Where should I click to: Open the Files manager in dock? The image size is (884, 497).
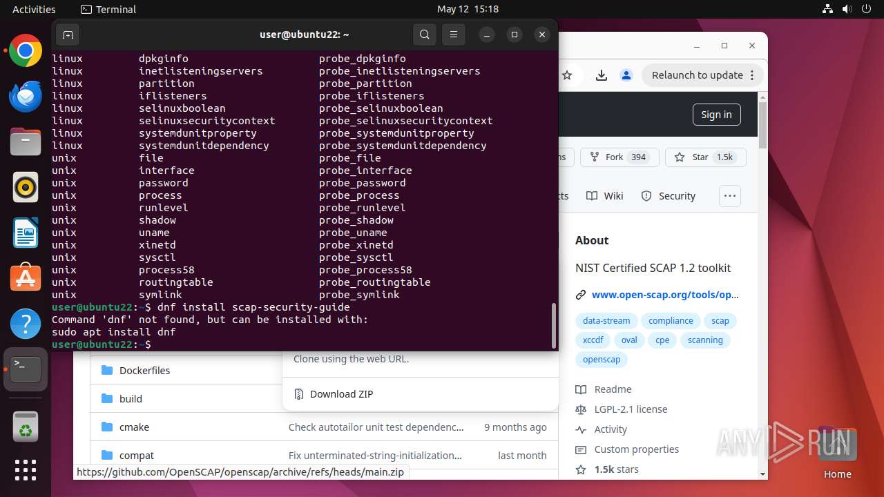pos(26,142)
